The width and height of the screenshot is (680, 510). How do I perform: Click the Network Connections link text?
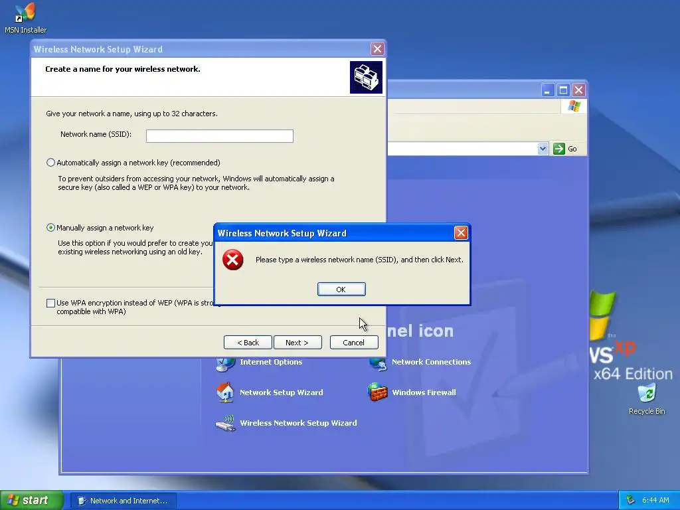coord(431,362)
